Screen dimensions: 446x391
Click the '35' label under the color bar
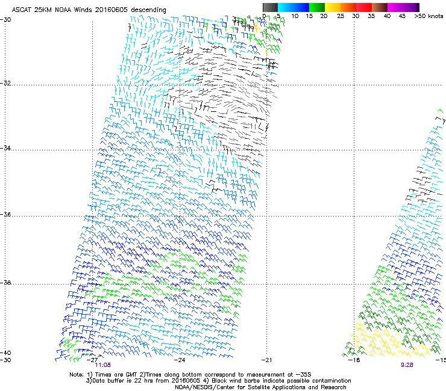(371, 16)
